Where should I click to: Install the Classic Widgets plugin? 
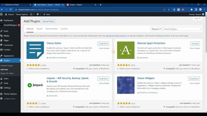coord(194,79)
